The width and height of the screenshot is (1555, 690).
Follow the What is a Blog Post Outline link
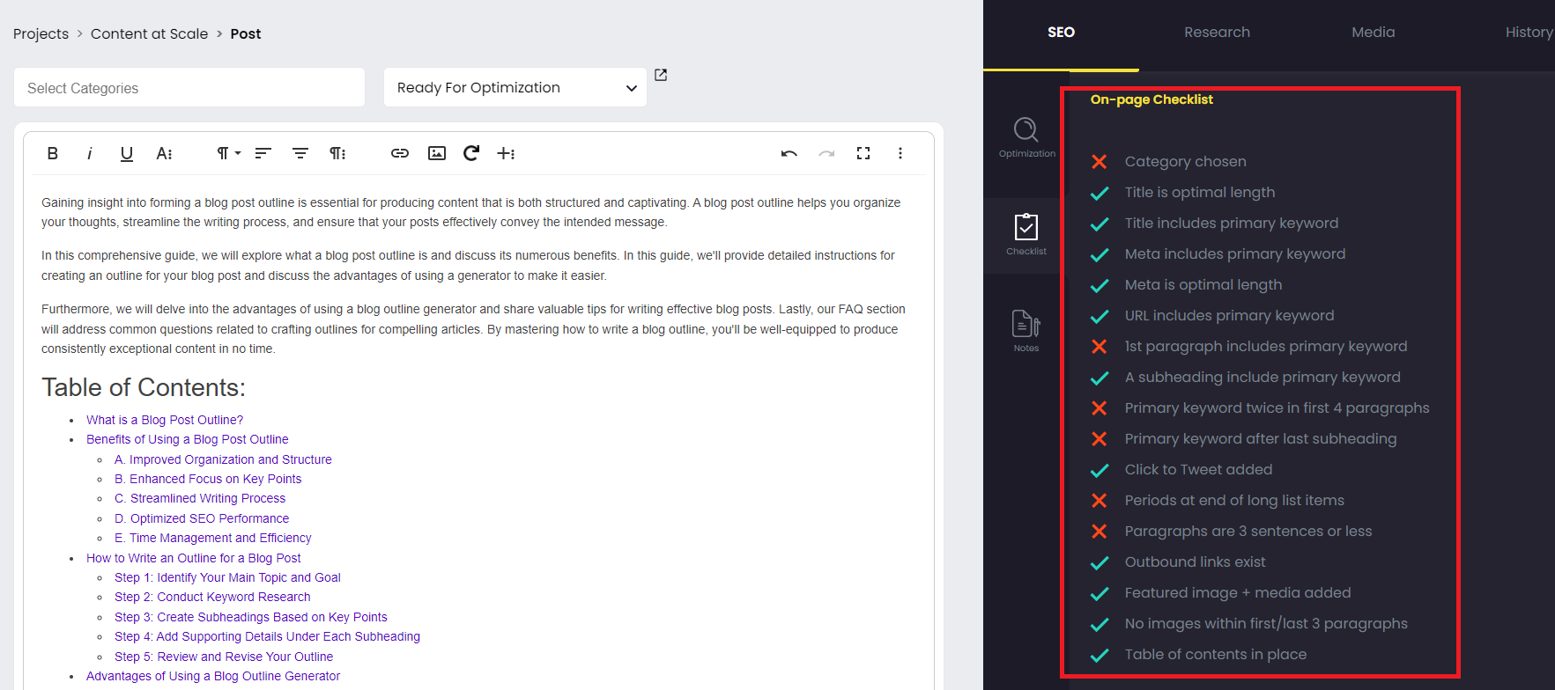165,420
